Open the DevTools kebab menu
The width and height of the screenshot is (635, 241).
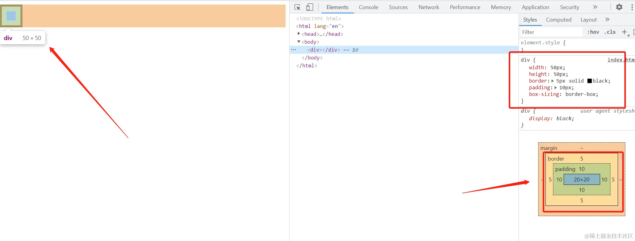coord(632,7)
